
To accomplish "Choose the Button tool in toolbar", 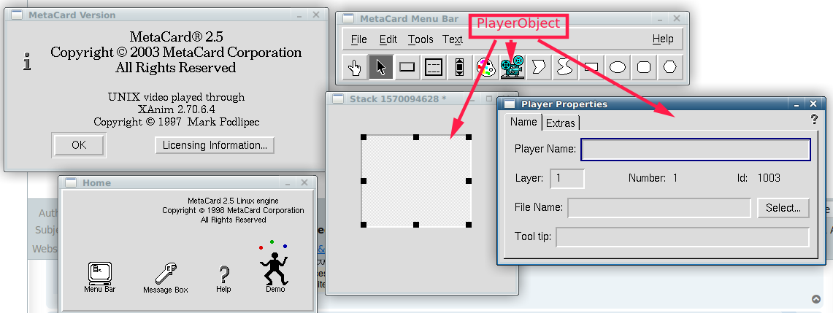I will pyautogui.click(x=407, y=67).
